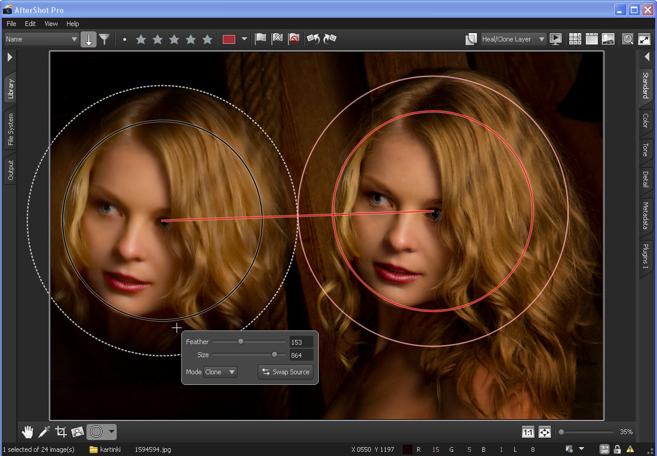Start the slideshow
Screen dimensions: 657x456
click(x=556, y=39)
